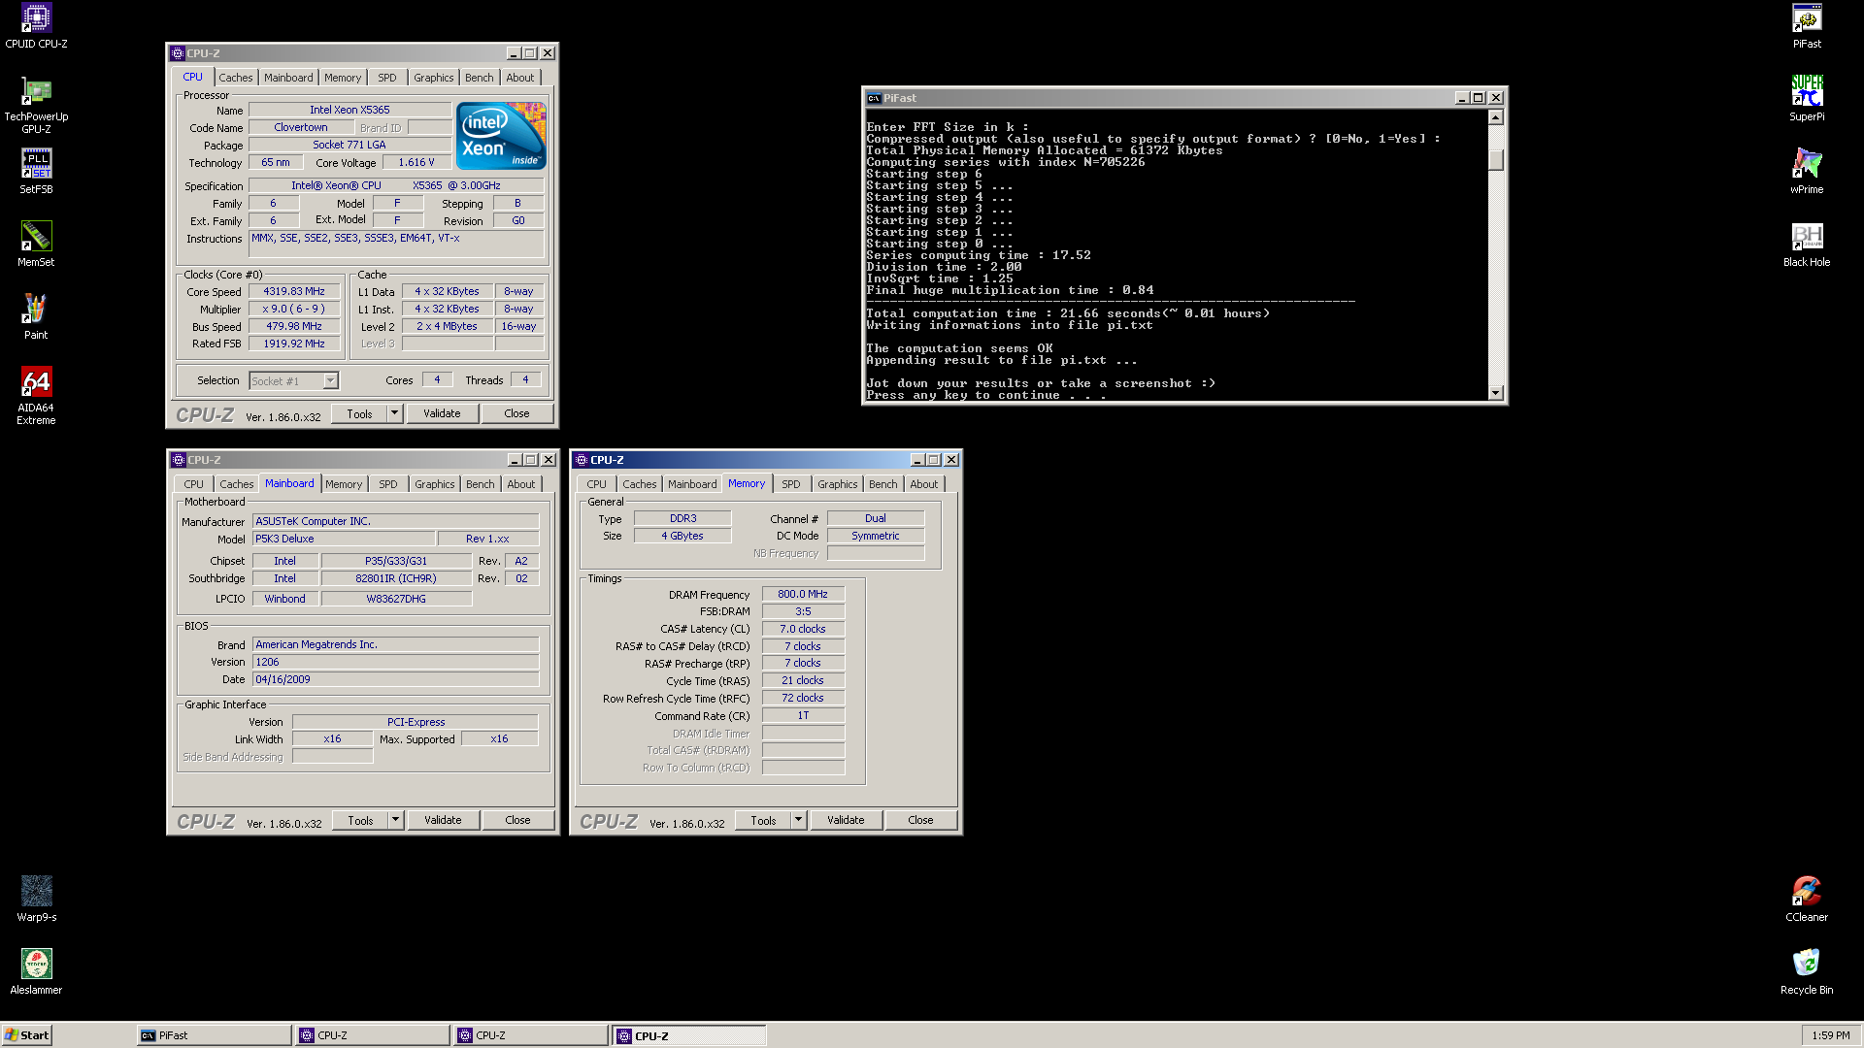Open CPU tab in Memory CPU-Z window
The height and width of the screenshot is (1048, 1864).
pyautogui.click(x=597, y=484)
